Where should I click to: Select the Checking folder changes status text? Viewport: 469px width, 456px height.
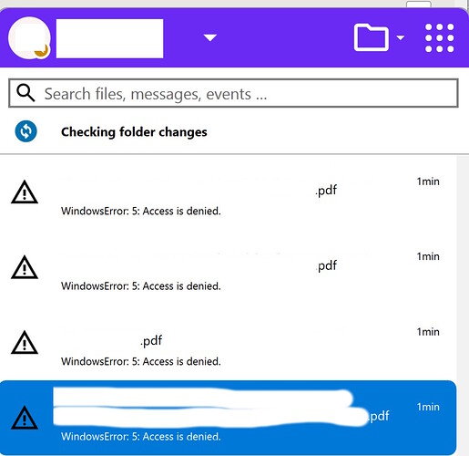point(134,132)
